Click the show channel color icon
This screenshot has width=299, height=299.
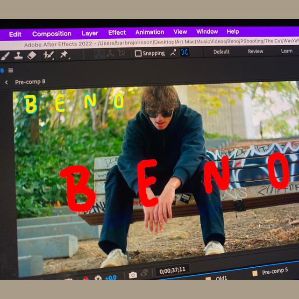(86, 279)
